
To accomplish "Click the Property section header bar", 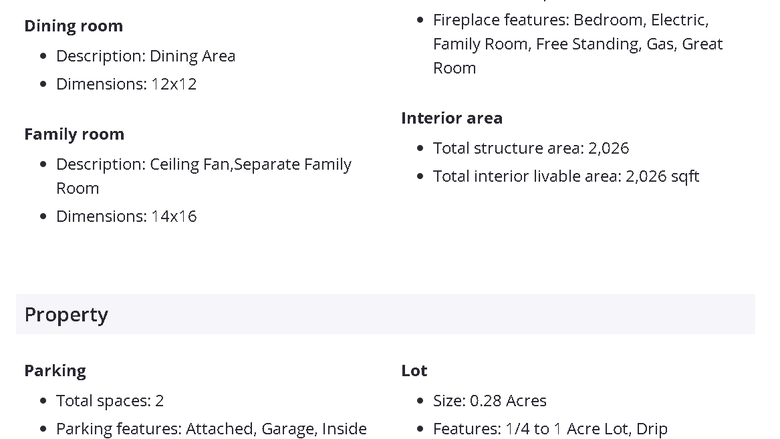I will point(385,314).
